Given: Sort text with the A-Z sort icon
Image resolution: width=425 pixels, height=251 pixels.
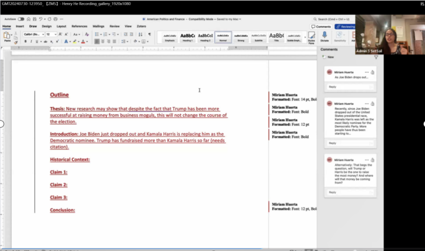Looking at the screenshot, I should pyautogui.click(x=140, y=34).
